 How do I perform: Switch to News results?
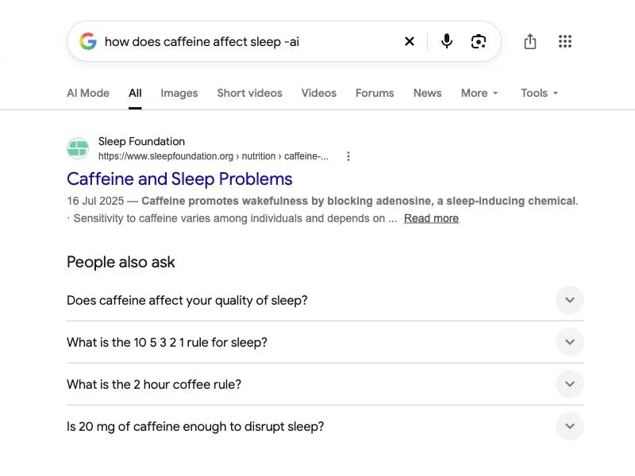coord(427,93)
